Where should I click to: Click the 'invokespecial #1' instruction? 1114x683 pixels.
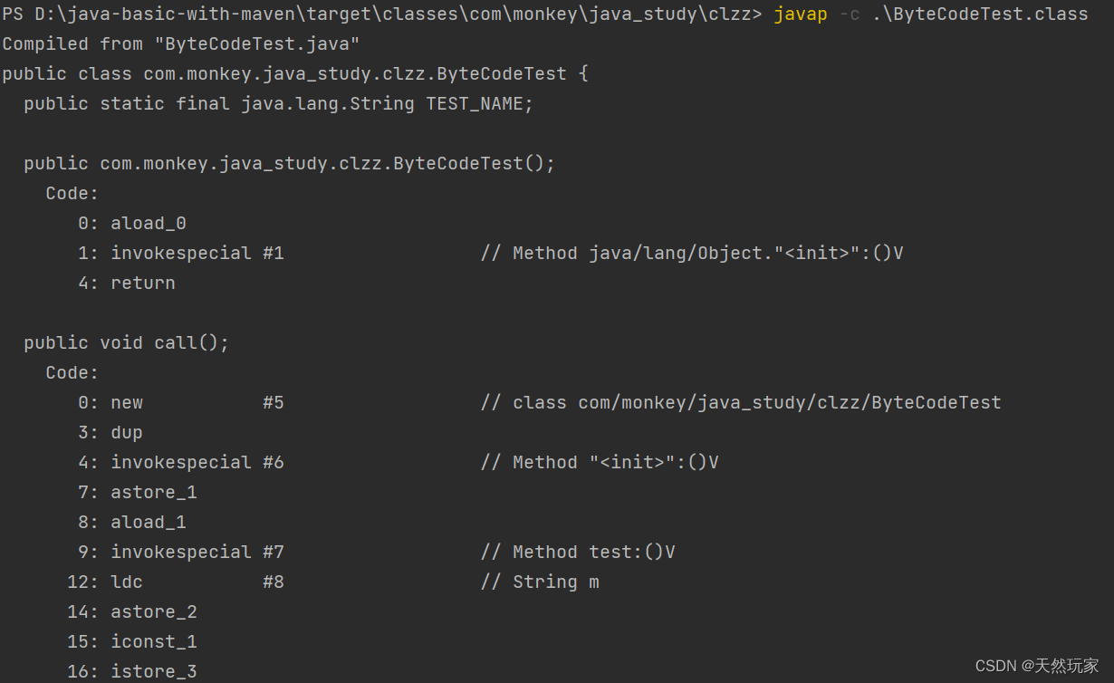pyautogui.click(x=197, y=254)
